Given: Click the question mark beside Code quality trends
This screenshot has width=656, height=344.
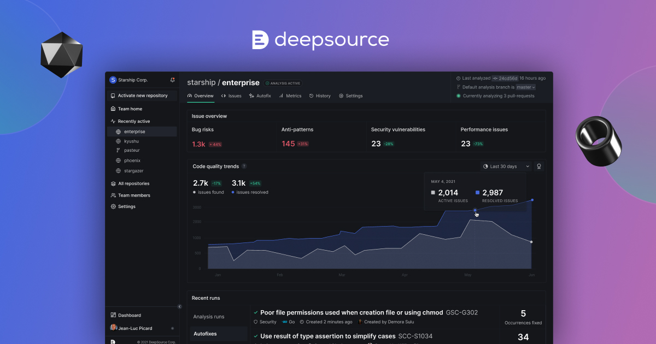Looking at the screenshot, I should [244, 167].
